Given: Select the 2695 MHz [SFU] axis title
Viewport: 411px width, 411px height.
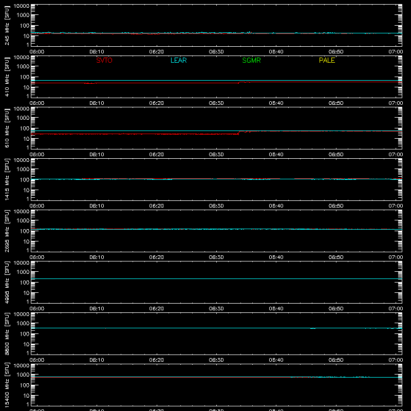Looking at the screenshot, I should (x=7, y=231).
